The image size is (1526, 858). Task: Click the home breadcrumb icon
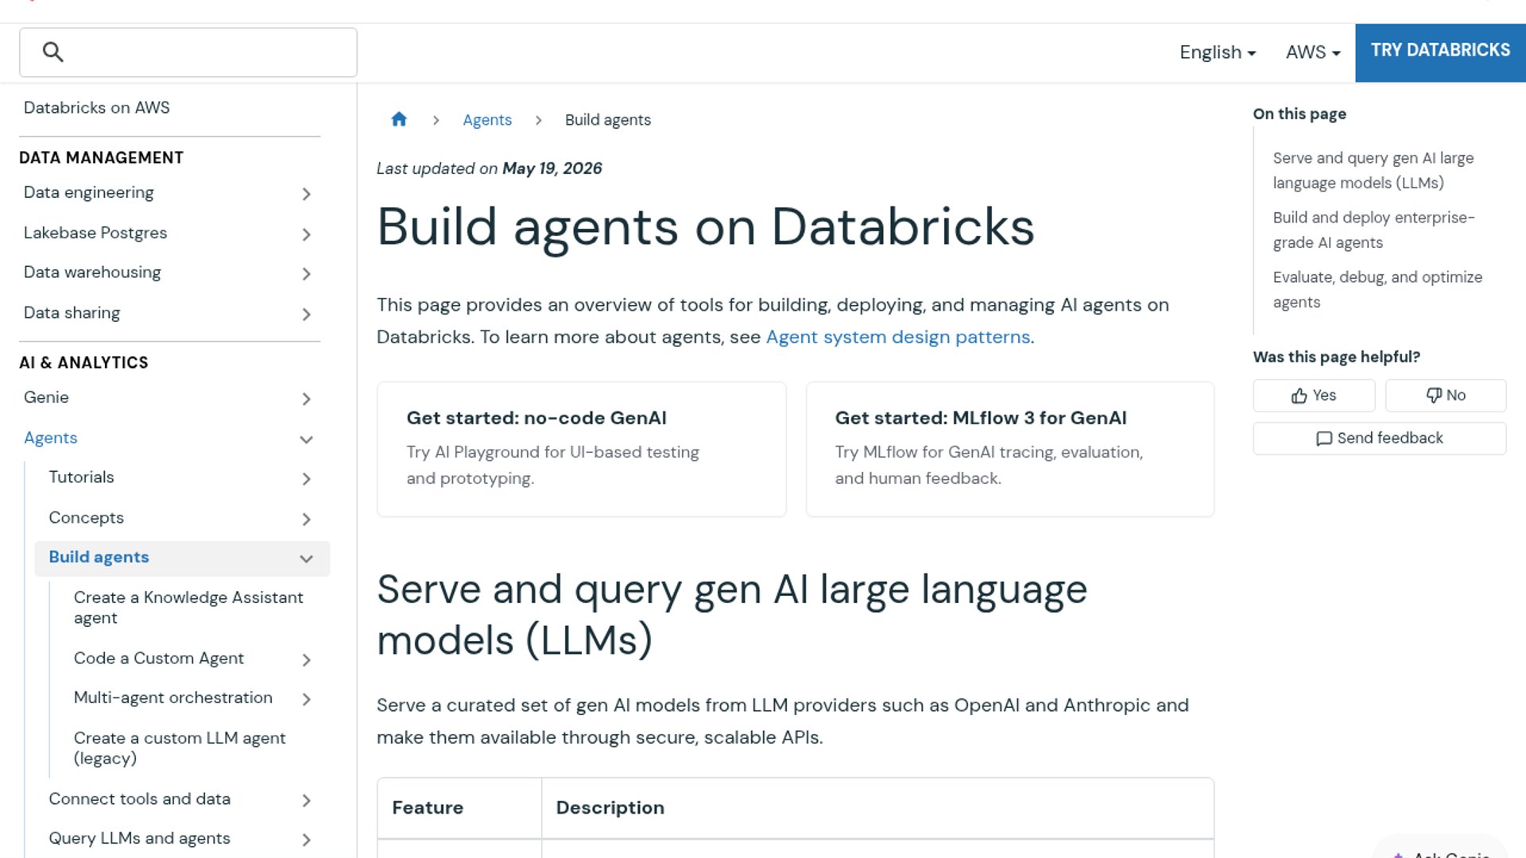tap(399, 119)
